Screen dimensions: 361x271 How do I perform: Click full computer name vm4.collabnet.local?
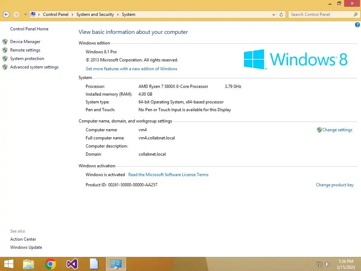coord(157,138)
